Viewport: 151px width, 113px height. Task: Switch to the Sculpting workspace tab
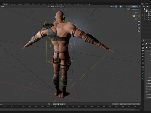click(x=20, y=4)
